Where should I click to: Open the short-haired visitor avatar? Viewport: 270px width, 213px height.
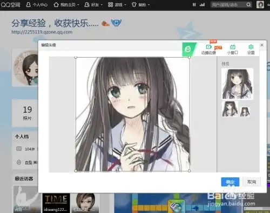click(x=85, y=203)
